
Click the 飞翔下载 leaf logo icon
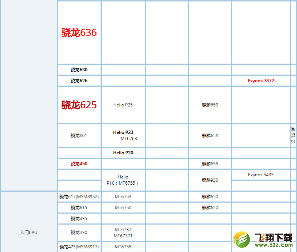(x=242, y=238)
